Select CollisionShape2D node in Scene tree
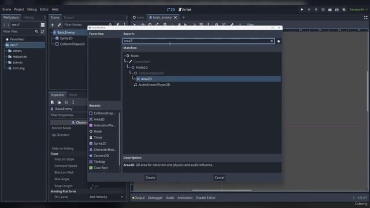This screenshot has width=370, height=208. 72,44
